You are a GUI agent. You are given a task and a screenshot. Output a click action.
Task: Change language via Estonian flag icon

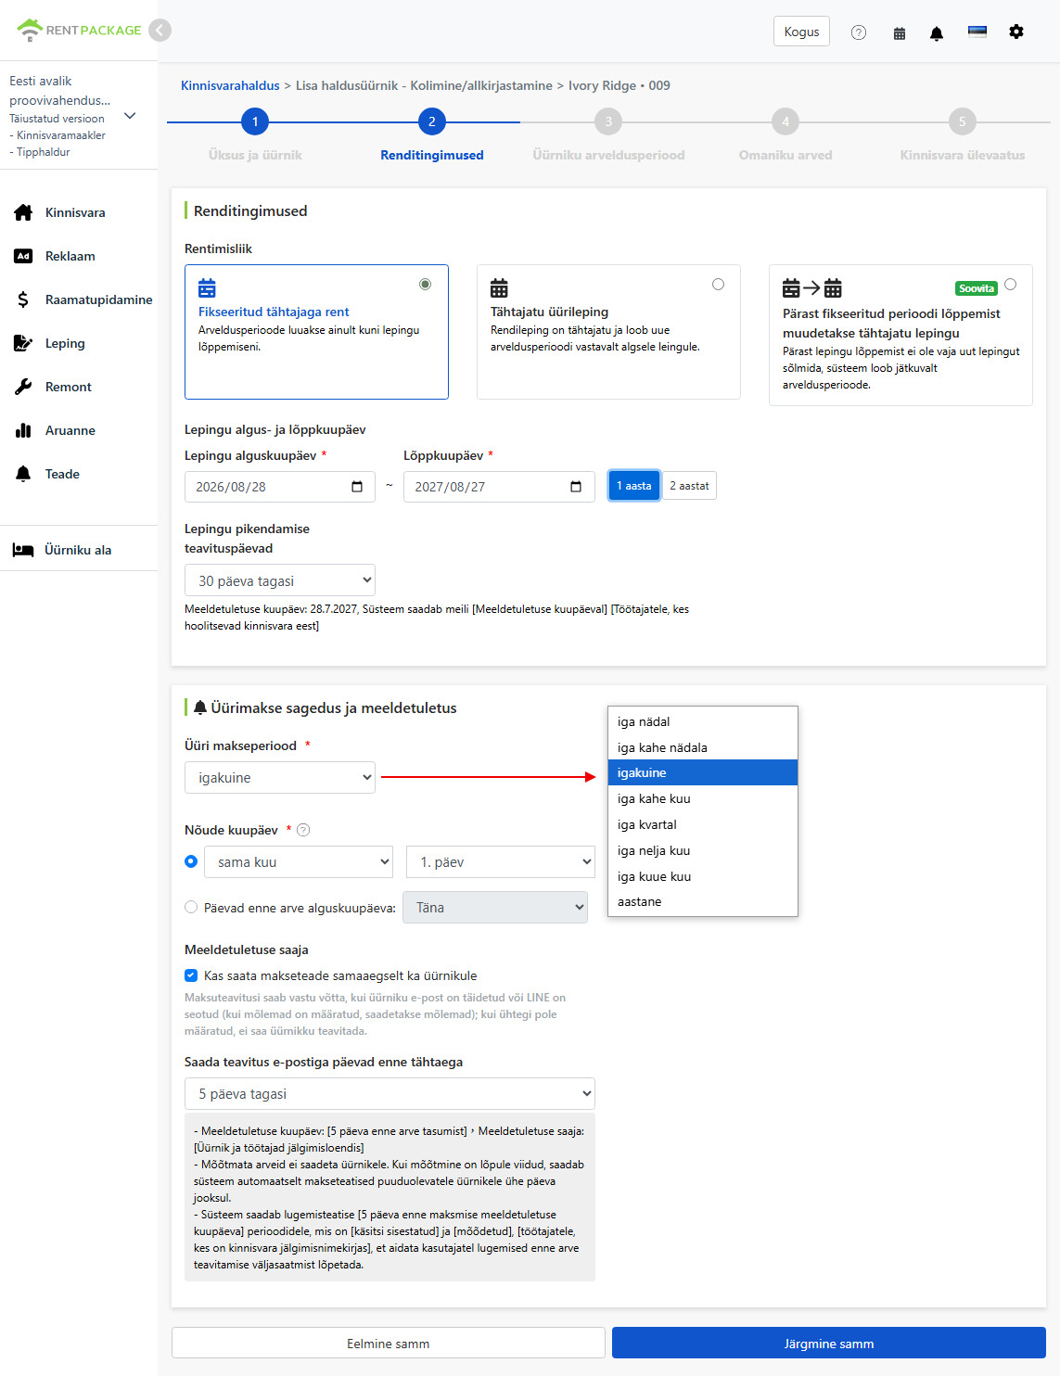coord(977,32)
